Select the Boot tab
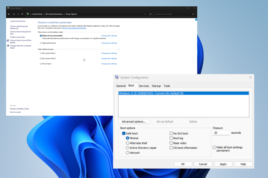 click(x=131, y=86)
